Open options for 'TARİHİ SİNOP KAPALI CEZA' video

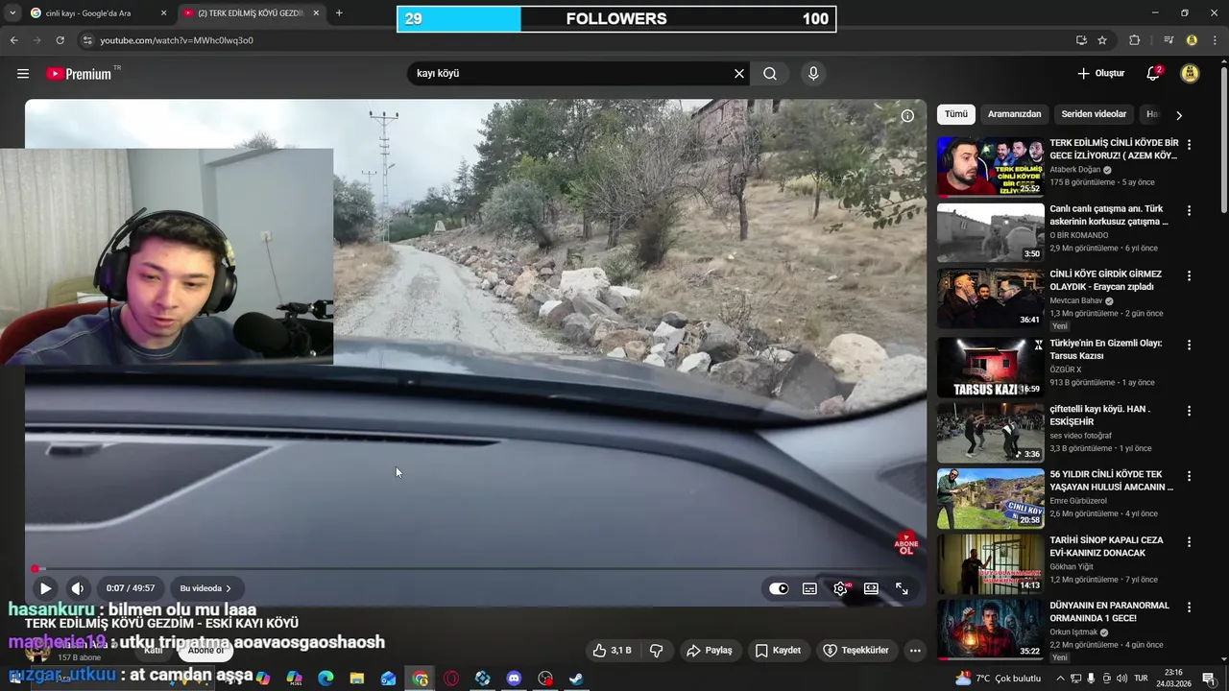[x=1189, y=541]
